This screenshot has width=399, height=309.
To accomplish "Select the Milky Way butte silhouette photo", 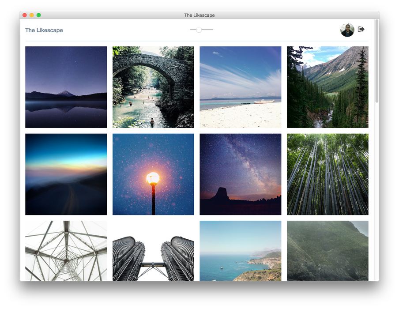I will [240, 174].
